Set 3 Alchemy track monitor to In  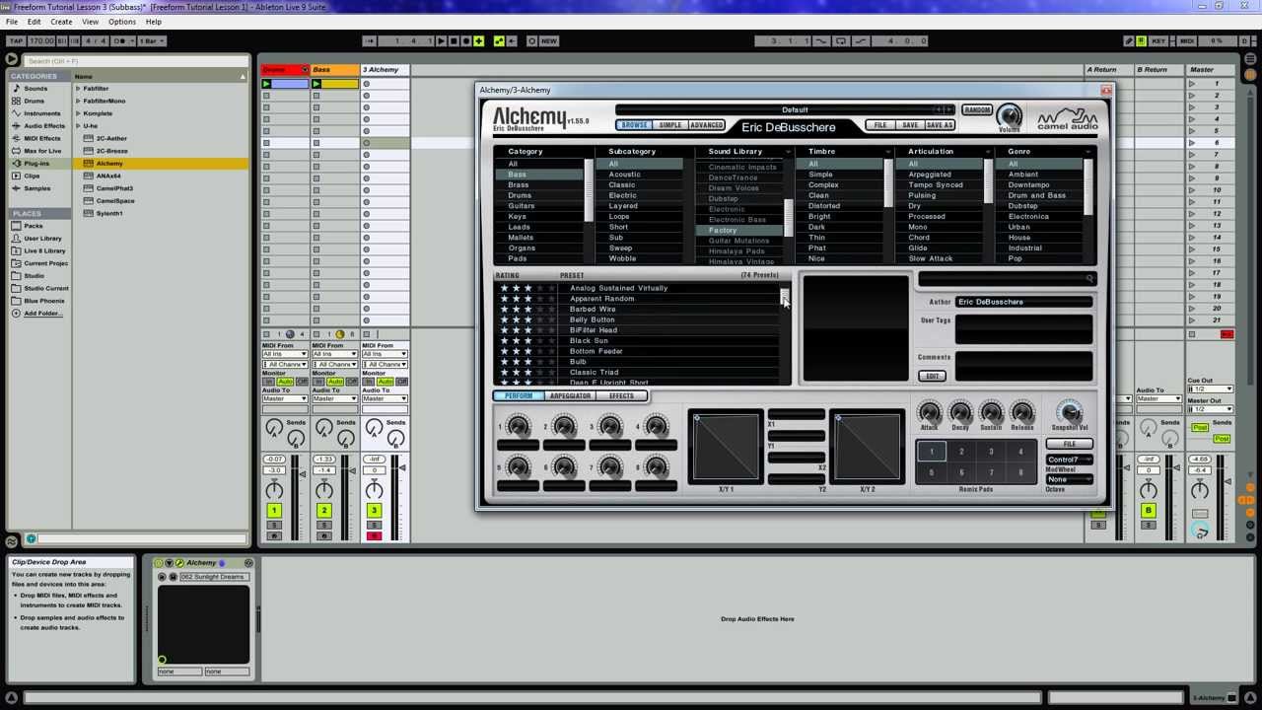pyautogui.click(x=367, y=382)
